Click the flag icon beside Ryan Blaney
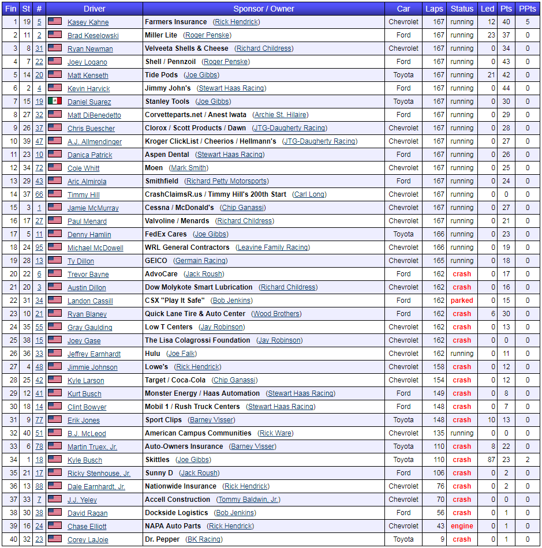The width and height of the screenshot is (542, 548). pyautogui.click(x=55, y=313)
